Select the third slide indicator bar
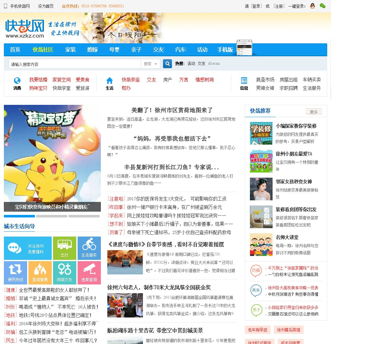The height and width of the screenshot is (344, 388). point(84,216)
